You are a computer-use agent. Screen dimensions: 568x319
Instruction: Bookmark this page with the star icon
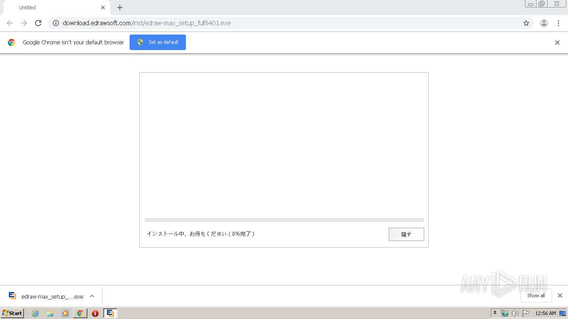[526, 23]
